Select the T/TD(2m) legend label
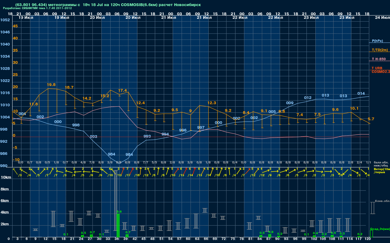This screenshot has width=390, height=243. (379, 50)
